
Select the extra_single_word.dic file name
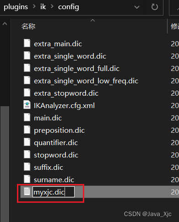click(70, 56)
